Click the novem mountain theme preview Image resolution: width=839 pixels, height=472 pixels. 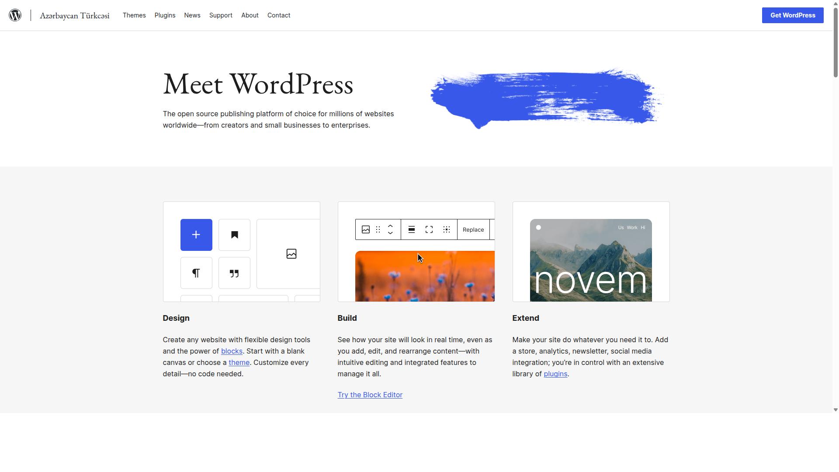click(591, 260)
